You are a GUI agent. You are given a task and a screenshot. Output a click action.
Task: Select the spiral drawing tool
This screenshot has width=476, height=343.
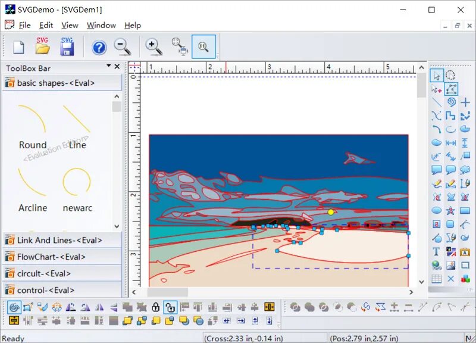(451, 102)
